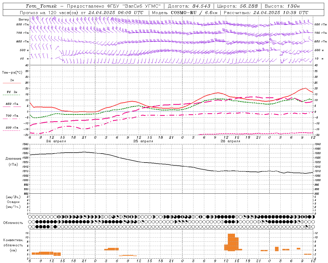Screen dimensions: 328x263
Task: Click the Тем-ра(°C) axis title
Action: pos(12,72)
